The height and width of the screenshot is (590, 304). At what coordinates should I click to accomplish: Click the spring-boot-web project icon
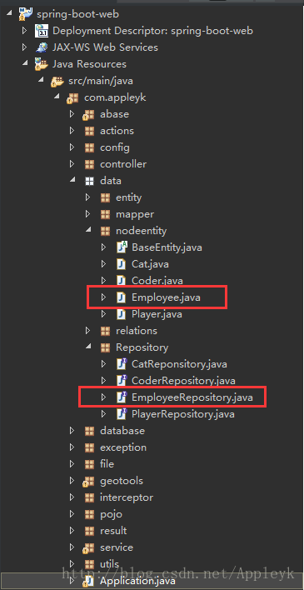[x=25, y=14]
